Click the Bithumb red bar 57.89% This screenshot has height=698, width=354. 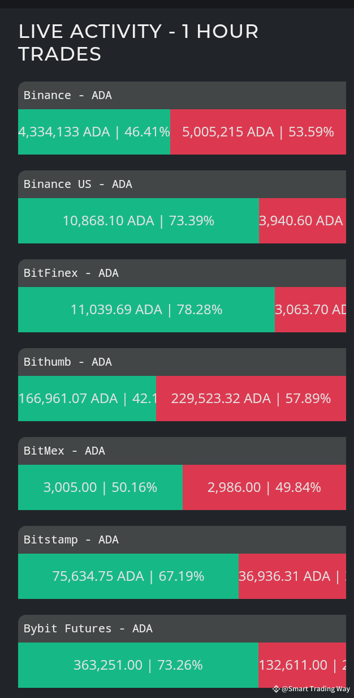pos(251,399)
